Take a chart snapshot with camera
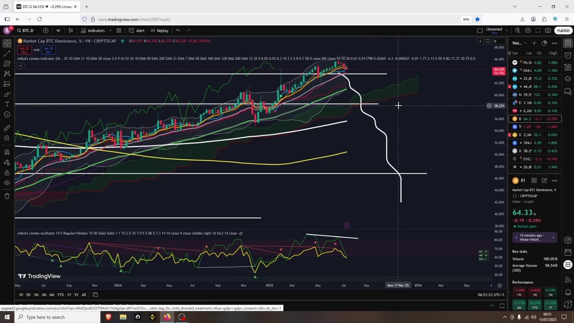The width and height of the screenshot is (574, 323). coord(548,31)
